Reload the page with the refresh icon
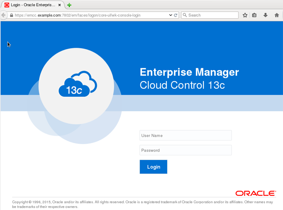The height and width of the screenshot is (210, 283). point(176,15)
